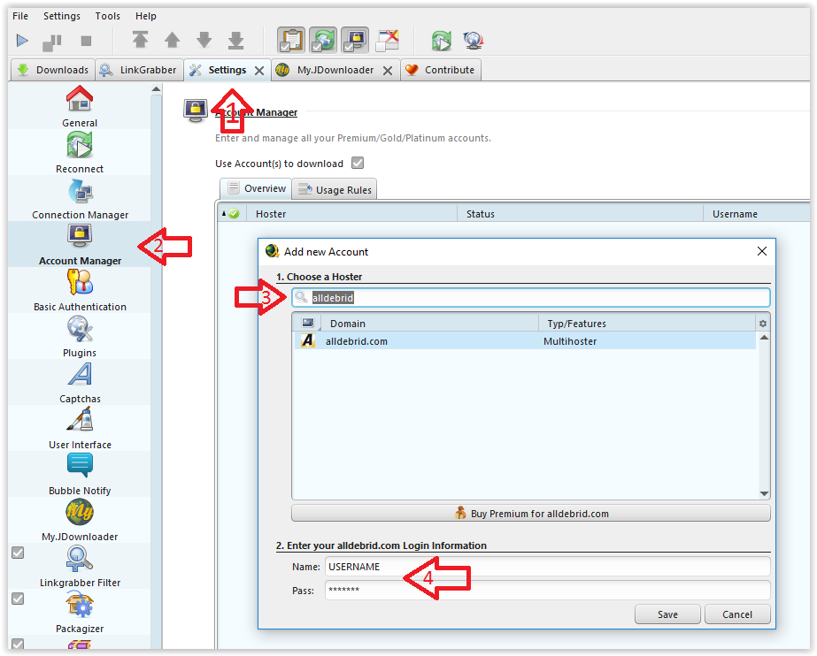Stop all downloads with the stop icon
The width and height of the screenshot is (817, 656).
(87, 41)
